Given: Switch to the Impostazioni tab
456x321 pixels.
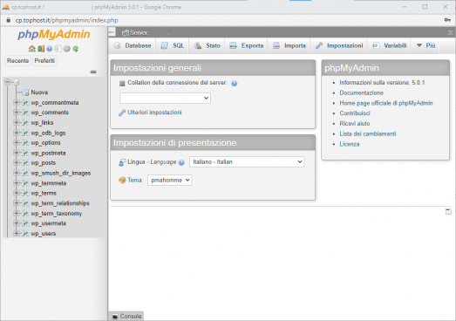Looking at the screenshot, I should [x=339, y=45].
